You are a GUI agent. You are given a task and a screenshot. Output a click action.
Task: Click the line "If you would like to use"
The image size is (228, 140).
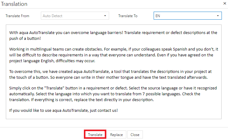click(63, 110)
